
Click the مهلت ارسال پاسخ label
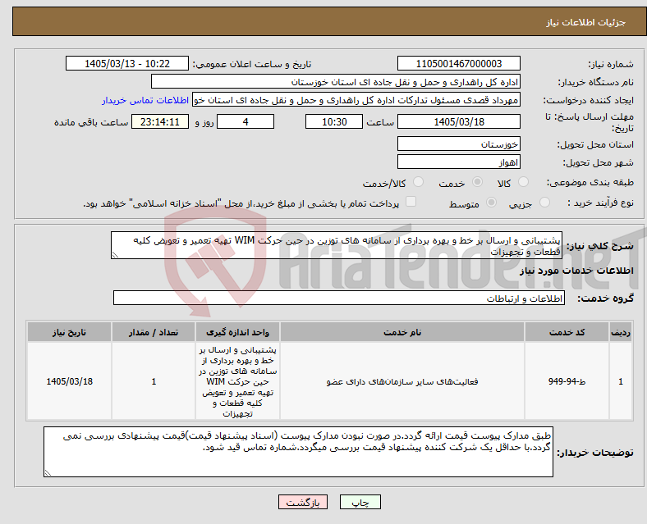point(590,122)
